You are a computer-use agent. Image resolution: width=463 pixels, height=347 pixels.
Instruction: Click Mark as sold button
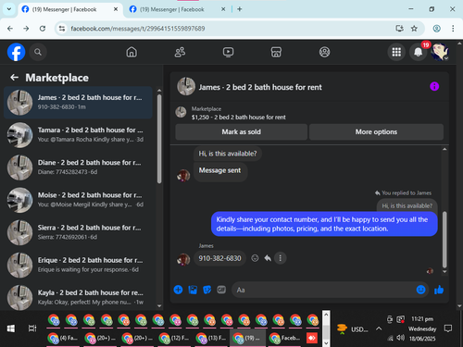pos(242,132)
